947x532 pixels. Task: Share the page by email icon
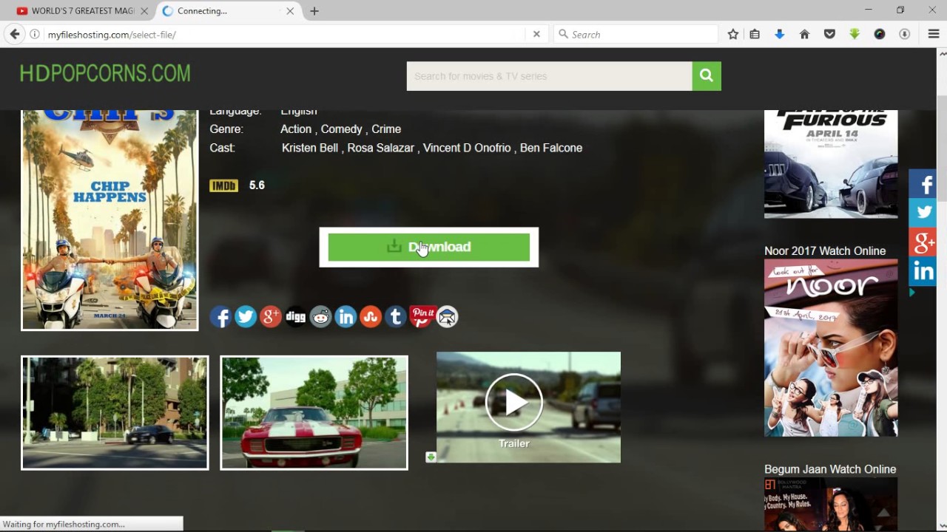point(447,317)
